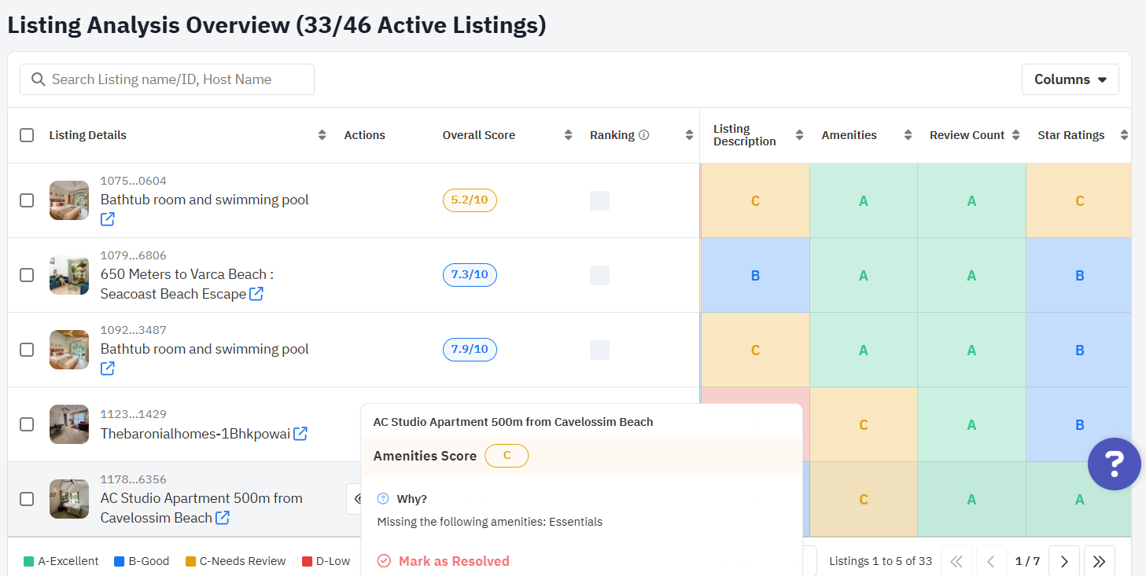The image size is (1146, 576).
Task: Open the purple help question mark button
Action: coord(1114,464)
